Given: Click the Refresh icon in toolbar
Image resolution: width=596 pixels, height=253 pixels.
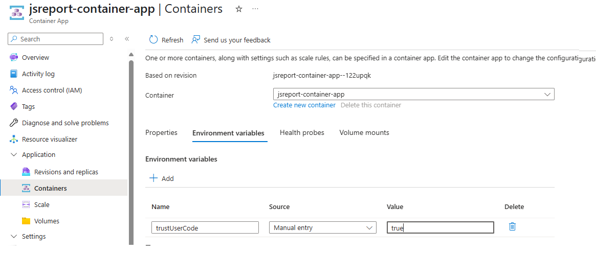Looking at the screenshot, I should 153,40.
